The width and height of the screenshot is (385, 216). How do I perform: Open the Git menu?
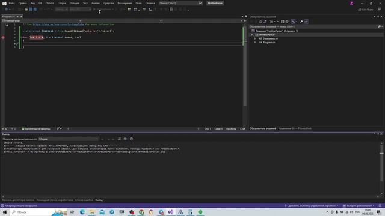pyautogui.click(x=40, y=3)
